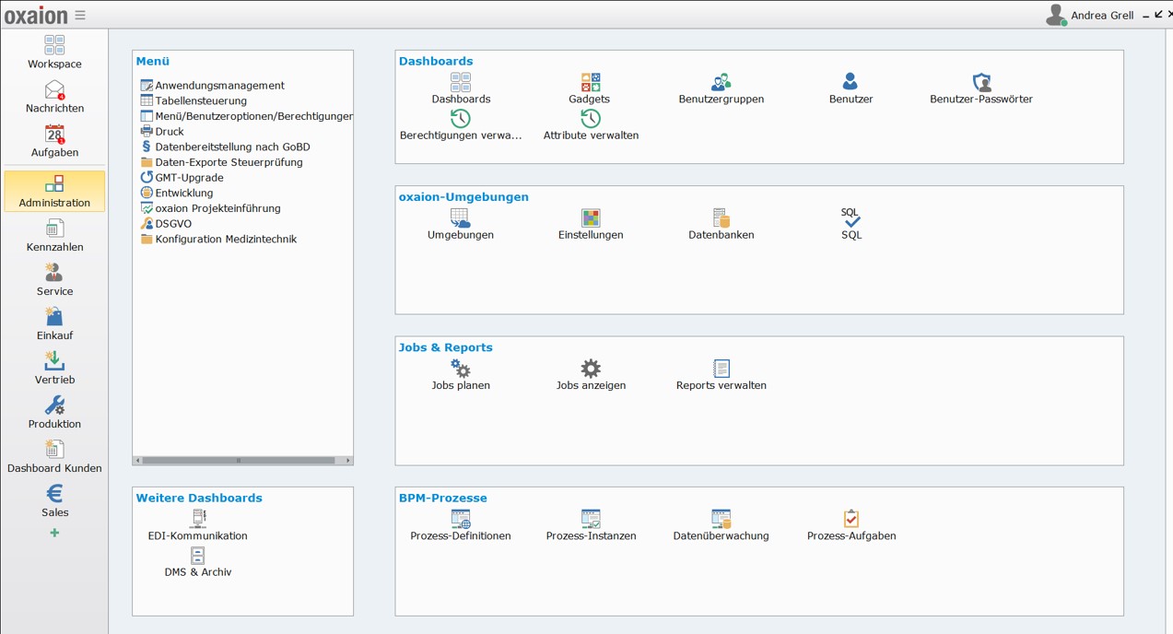1173x634 pixels.
Task: Open the Prozess-Instanzen icon
Action: 591,519
